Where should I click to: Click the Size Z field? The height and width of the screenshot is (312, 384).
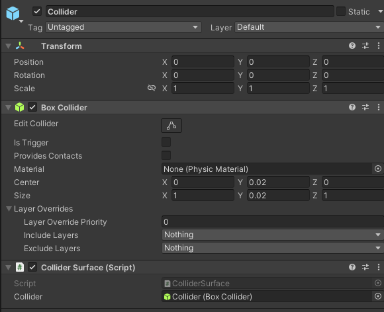click(353, 196)
